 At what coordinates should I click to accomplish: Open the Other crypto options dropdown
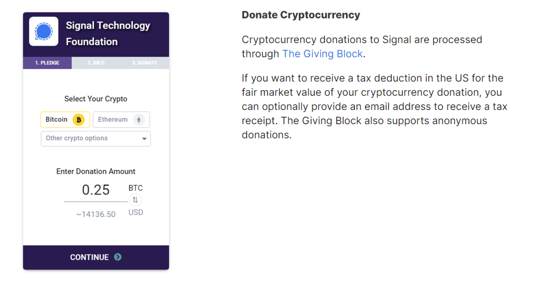(96, 139)
